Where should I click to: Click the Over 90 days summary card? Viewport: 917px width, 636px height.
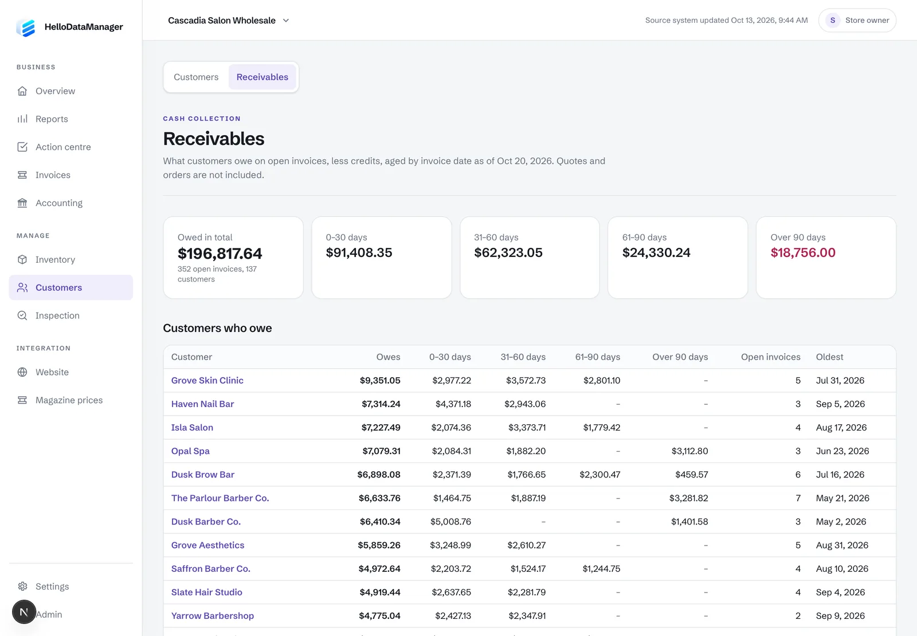click(826, 258)
